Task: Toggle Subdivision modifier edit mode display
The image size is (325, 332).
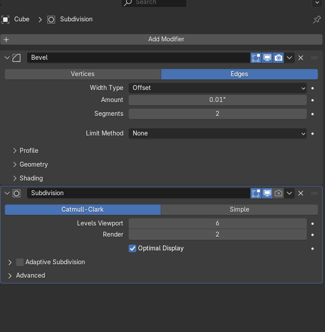Action: tap(256, 193)
